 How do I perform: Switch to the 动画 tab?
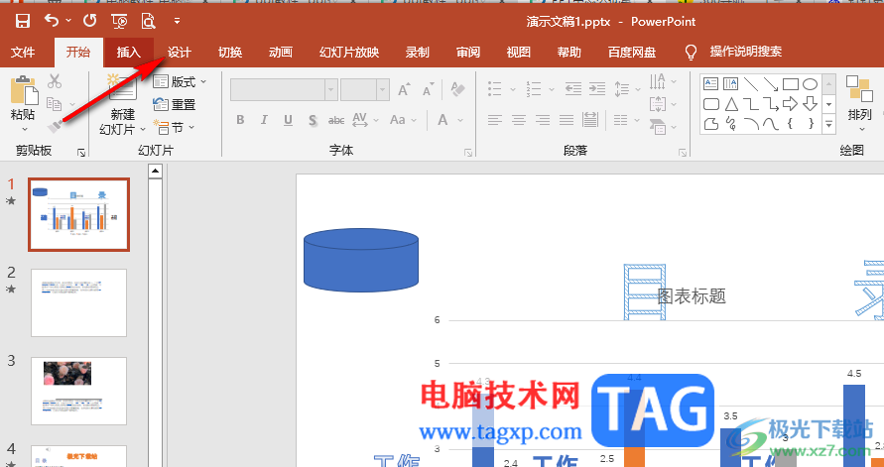pos(281,53)
